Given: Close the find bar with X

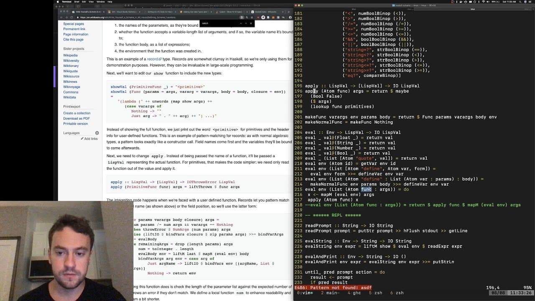Looking at the screenshot, I should tap(251, 23).
